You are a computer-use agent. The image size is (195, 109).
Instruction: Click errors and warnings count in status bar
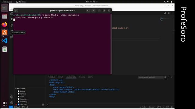click(x=17, y=107)
